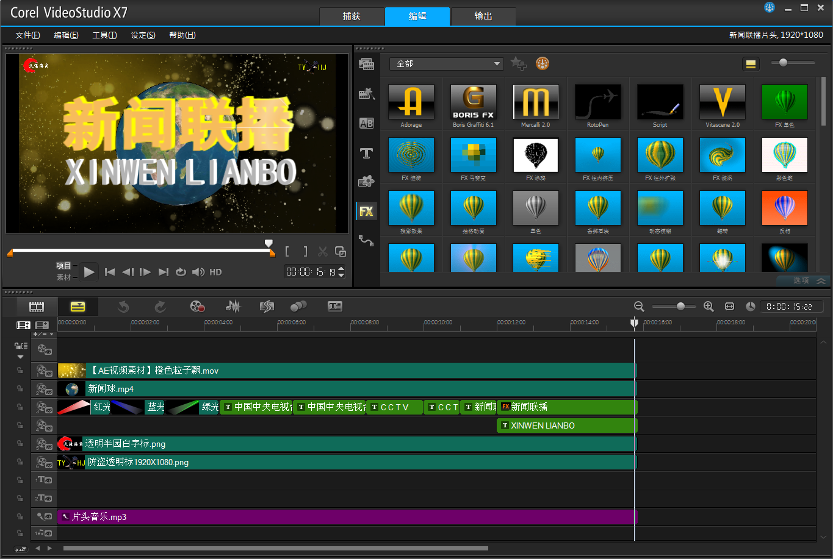833x559 pixels.
Task: Jump to the end of the project
Action: 163,272
